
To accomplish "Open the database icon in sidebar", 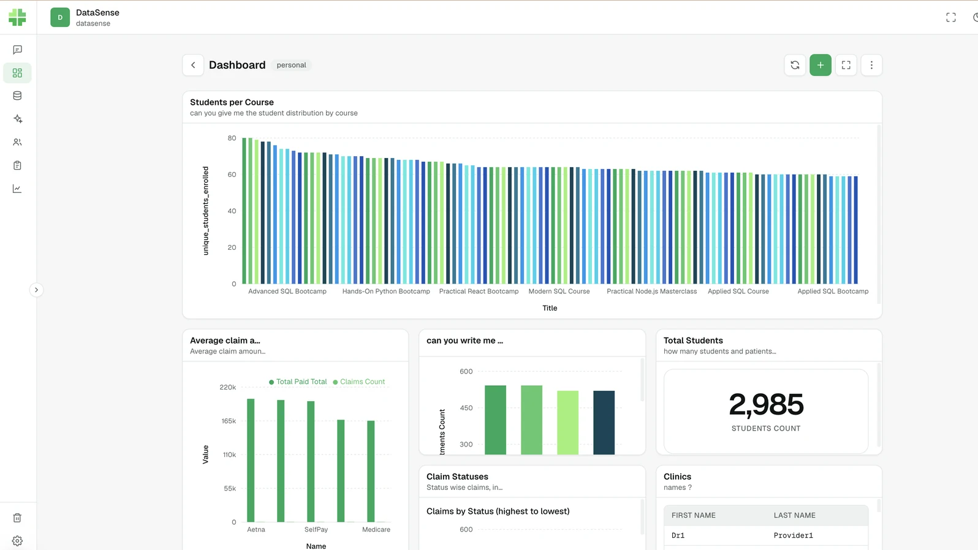I will pos(17,96).
